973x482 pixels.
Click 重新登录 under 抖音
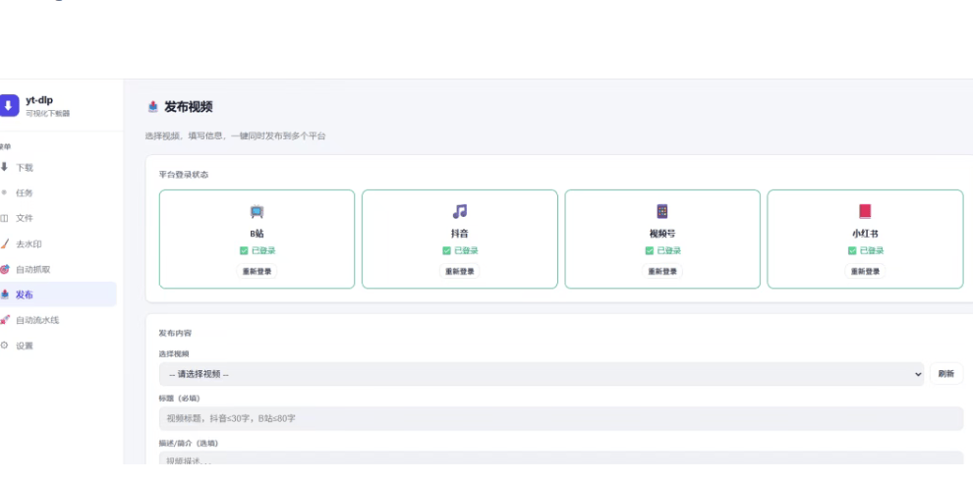tap(459, 271)
